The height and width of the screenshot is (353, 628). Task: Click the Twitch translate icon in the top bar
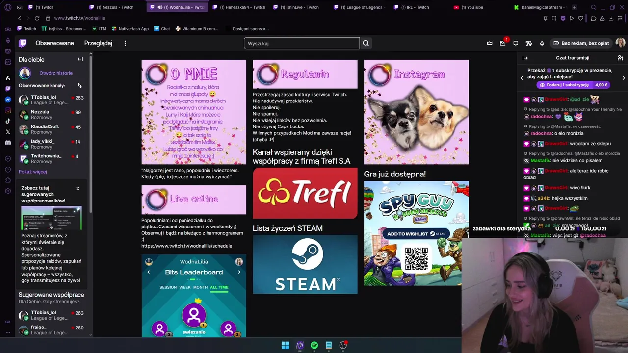[x=529, y=43]
